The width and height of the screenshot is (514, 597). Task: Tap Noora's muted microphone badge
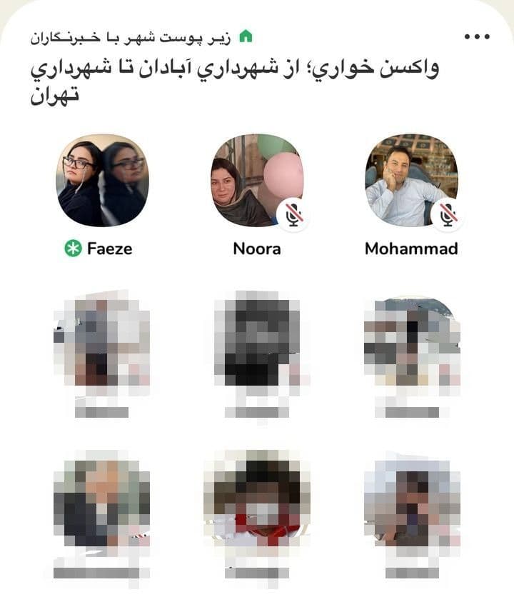tap(293, 215)
